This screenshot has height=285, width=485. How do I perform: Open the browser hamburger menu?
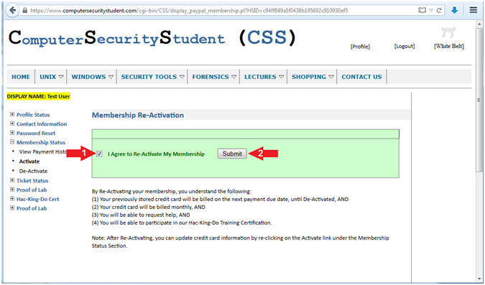[x=474, y=10]
